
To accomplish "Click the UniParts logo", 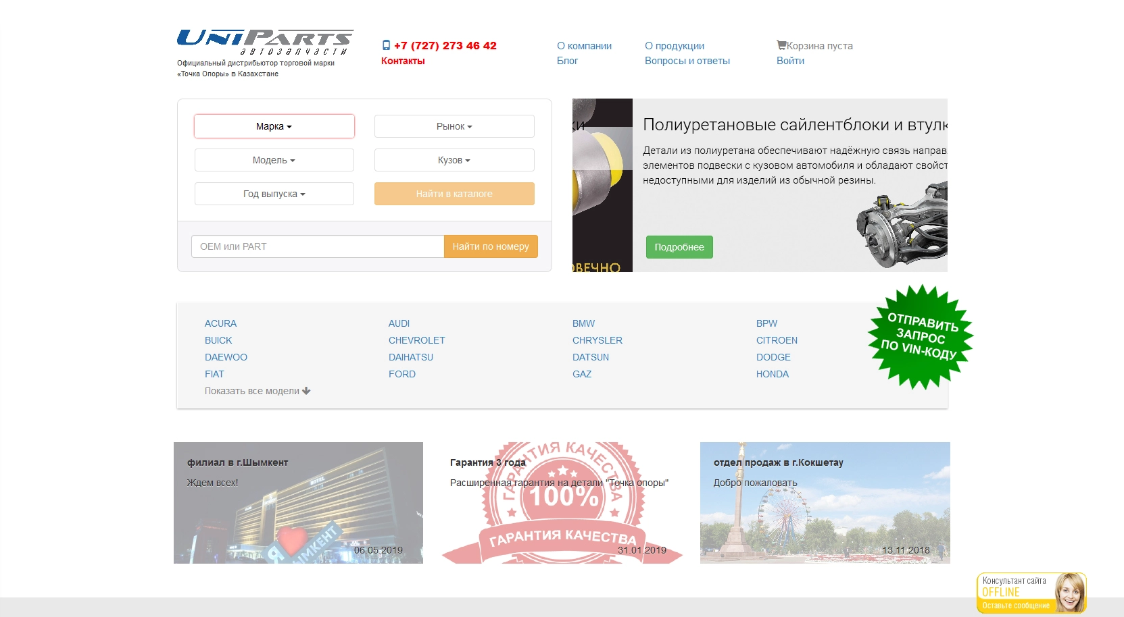I will pos(265,43).
